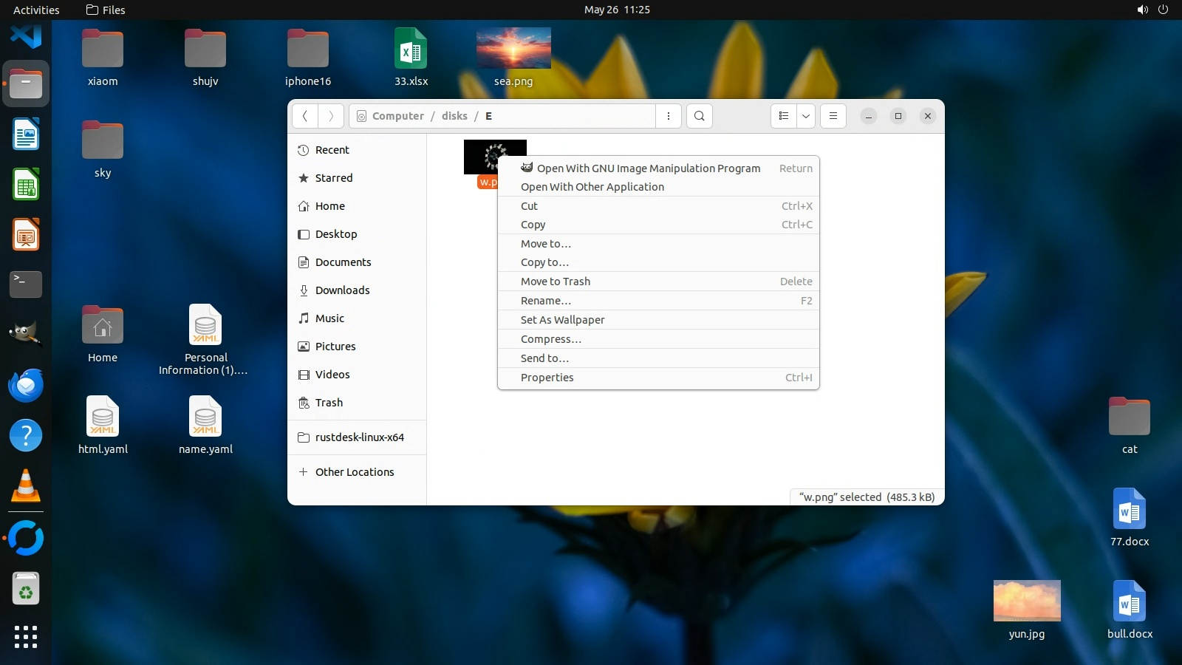Click the search icon in Files toolbar

[699, 116]
